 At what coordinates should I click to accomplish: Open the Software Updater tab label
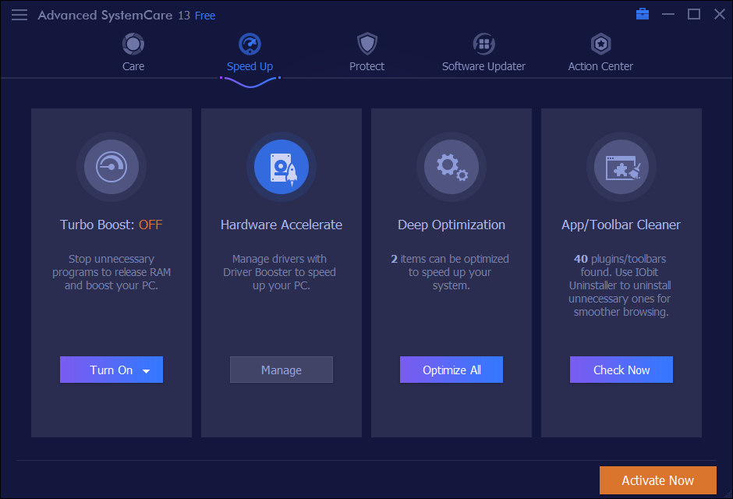click(483, 66)
